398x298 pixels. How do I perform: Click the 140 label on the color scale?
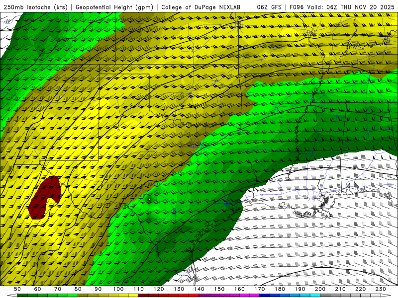pyautogui.click(x=199, y=289)
